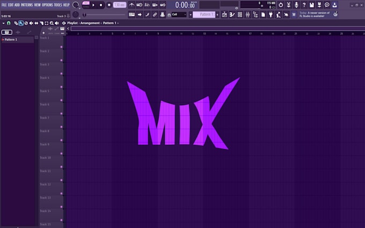Open the Piano roll view icon

pyautogui.click(x=232, y=14)
